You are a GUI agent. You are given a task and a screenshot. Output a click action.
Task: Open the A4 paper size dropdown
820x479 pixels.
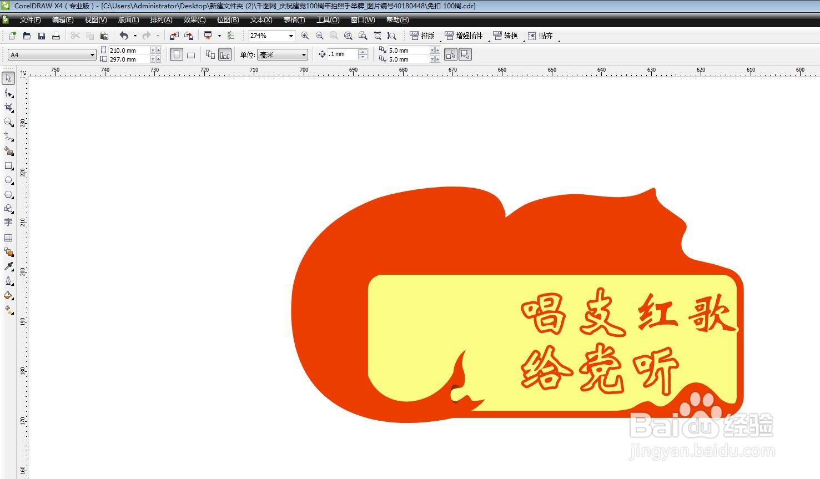92,55
